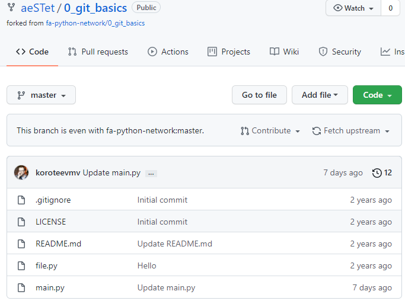Open the watchers count showing 0
The image size is (405, 304).
point(390,8)
